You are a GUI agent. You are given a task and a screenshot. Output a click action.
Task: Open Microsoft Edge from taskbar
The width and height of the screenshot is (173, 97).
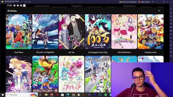(x=68, y=95)
